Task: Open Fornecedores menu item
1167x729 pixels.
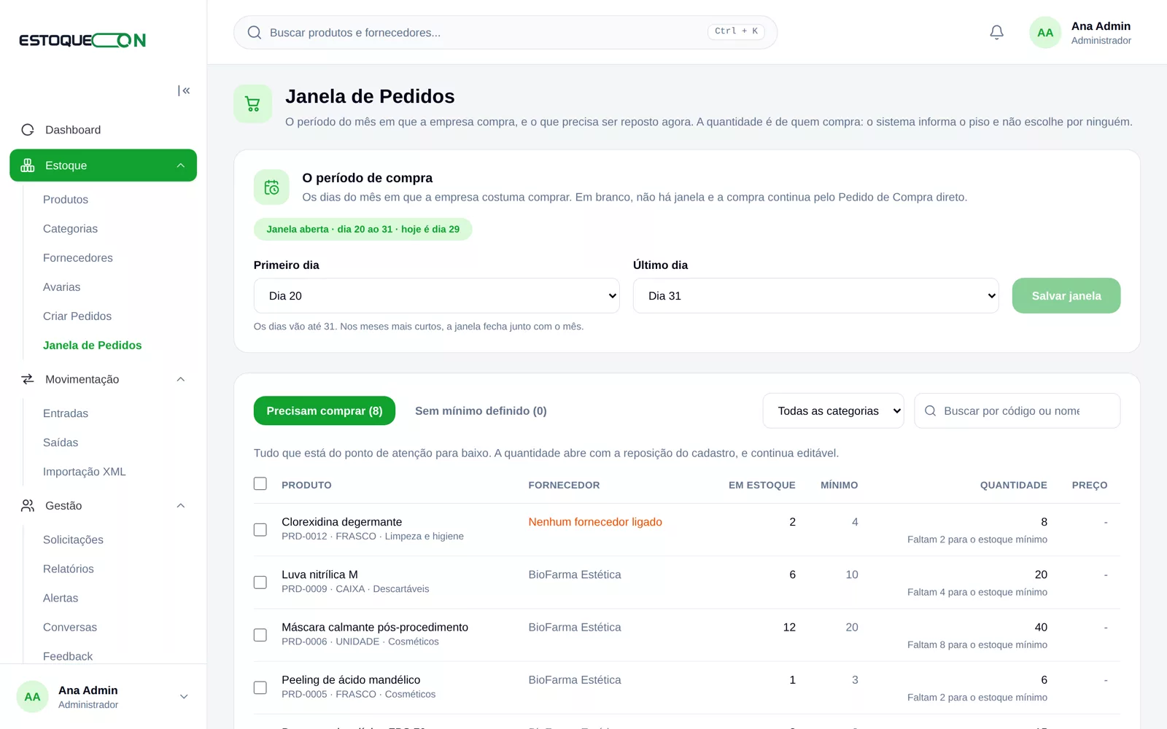Action: [x=78, y=258]
